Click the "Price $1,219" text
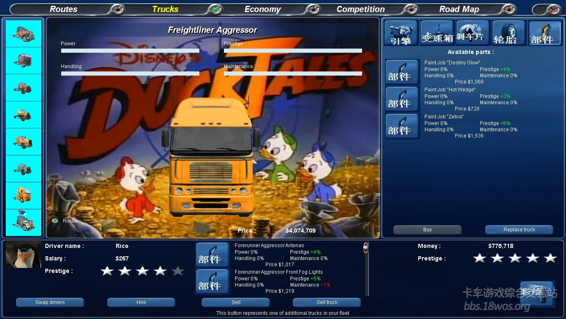 [280, 291]
